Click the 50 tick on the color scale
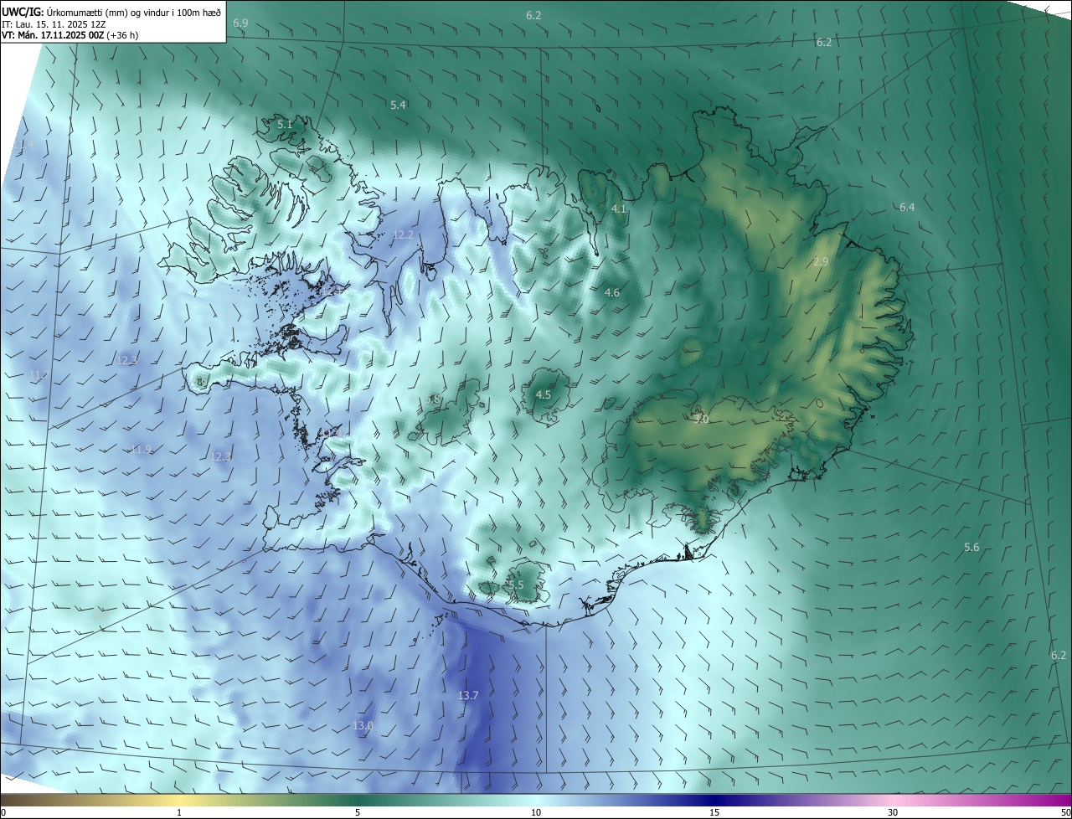The image size is (1072, 819). tap(1065, 812)
